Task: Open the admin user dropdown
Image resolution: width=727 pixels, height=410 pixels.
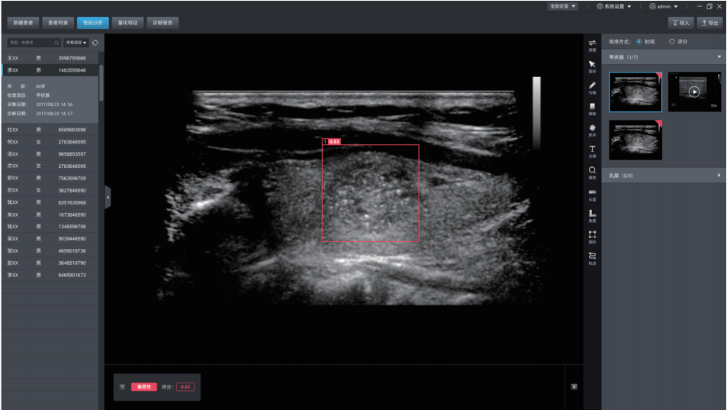Action: pos(663,6)
